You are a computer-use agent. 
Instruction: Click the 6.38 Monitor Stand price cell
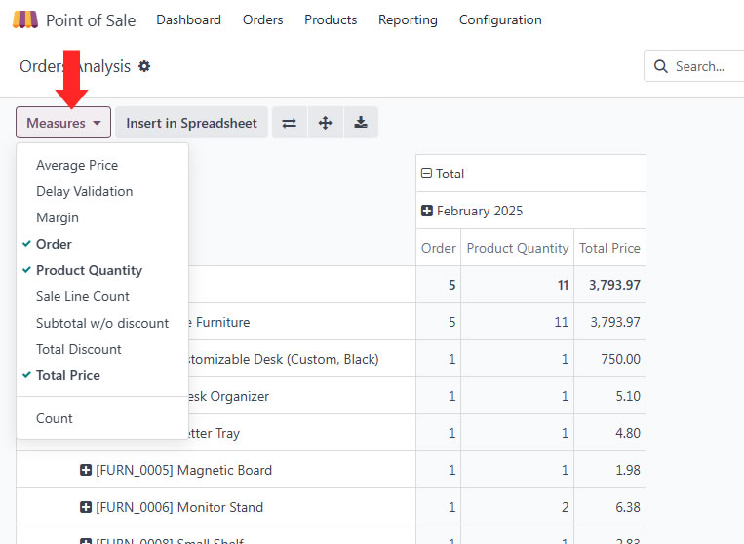pos(609,507)
